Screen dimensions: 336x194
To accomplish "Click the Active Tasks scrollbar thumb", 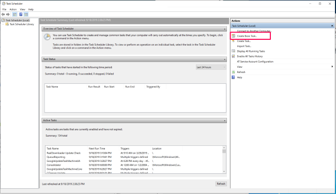I will tap(224, 152).
